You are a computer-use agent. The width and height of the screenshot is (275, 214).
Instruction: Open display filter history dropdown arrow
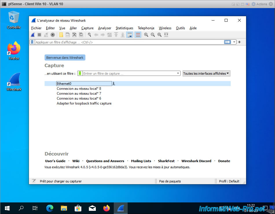234,42
